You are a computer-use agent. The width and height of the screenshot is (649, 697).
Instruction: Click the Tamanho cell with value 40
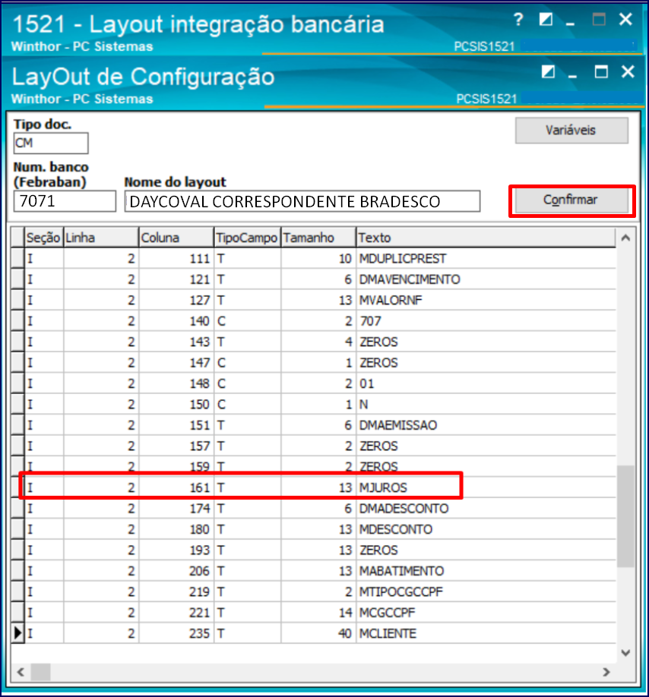[318, 633]
